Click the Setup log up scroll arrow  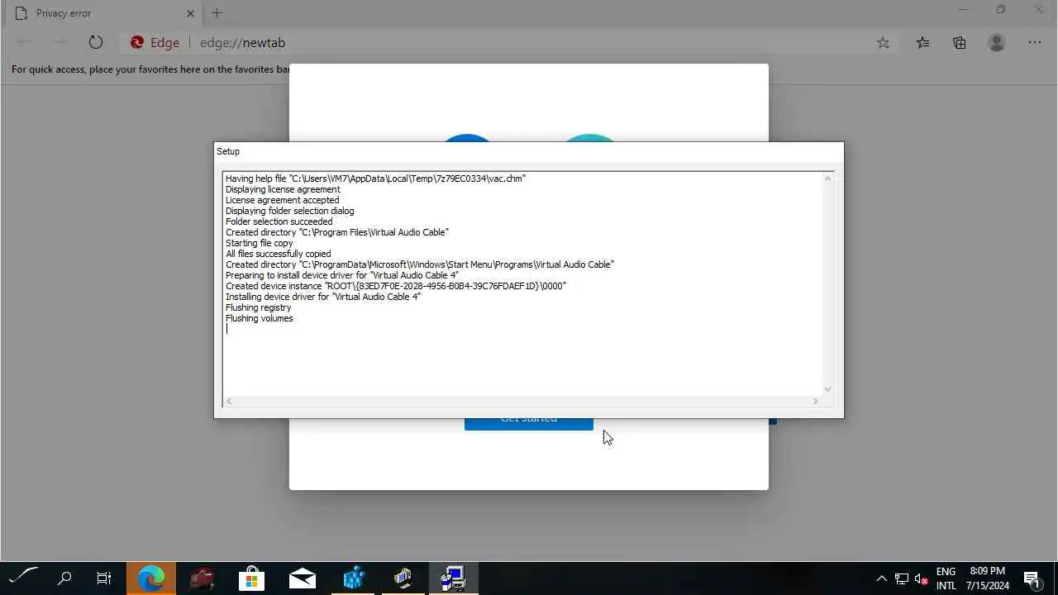(827, 178)
